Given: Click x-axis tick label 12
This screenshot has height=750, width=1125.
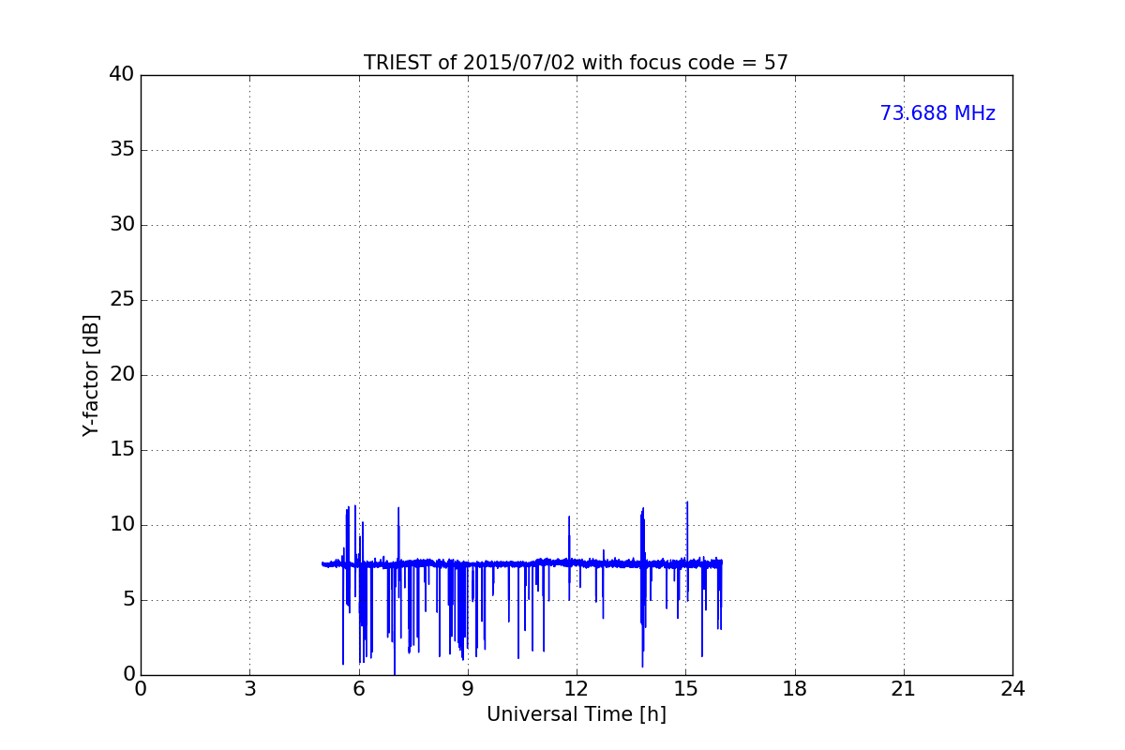Looking at the screenshot, I should pyautogui.click(x=577, y=689).
